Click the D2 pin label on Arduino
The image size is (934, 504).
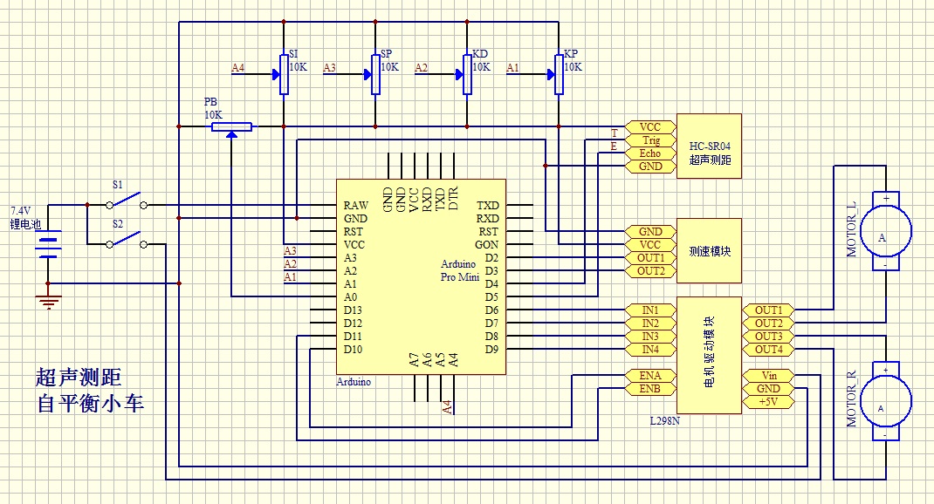point(491,257)
